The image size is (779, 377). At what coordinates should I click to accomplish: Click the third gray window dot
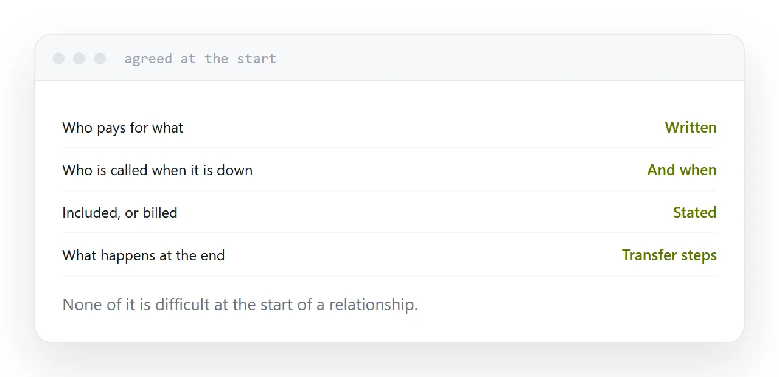coord(100,58)
